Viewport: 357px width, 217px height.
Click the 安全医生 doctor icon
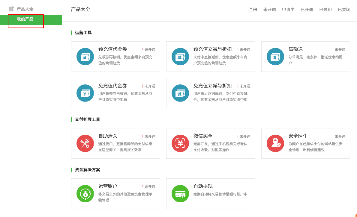pos(275,143)
